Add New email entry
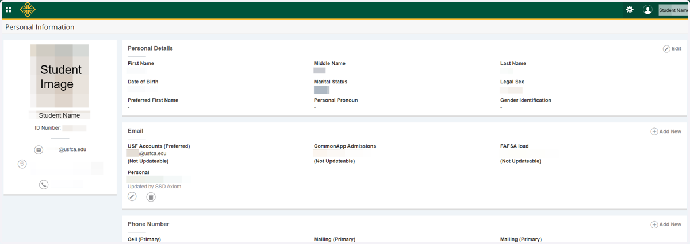690x244 pixels. 666,131
